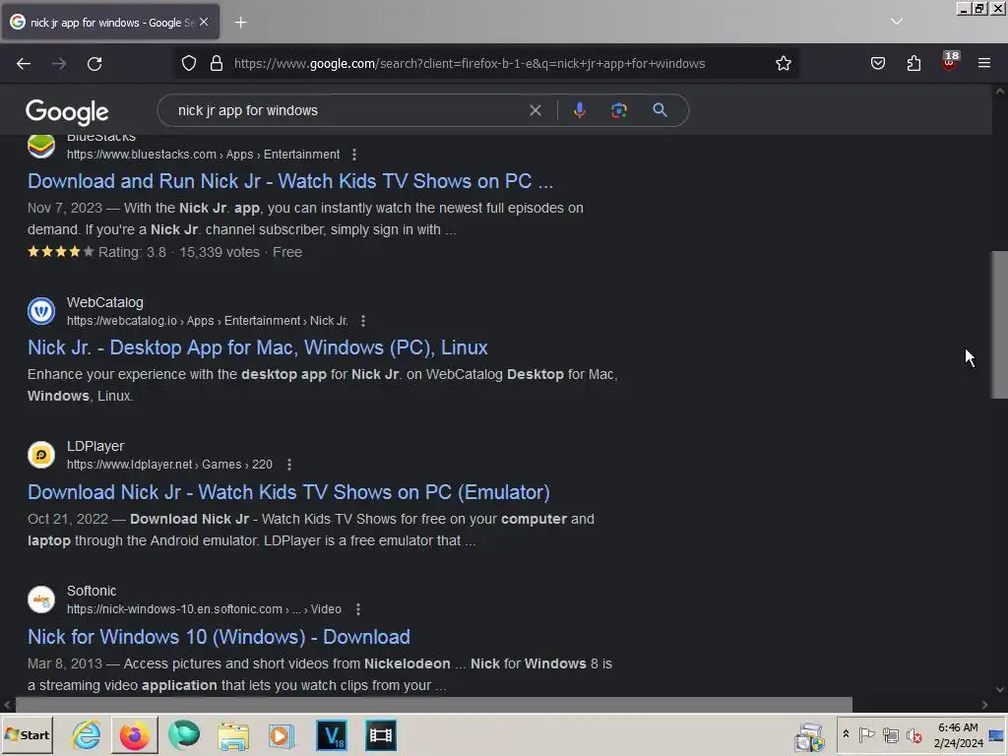The image size is (1008, 756).
Task: Open the Action Center flag icon
Action: [x=866, y=734]
